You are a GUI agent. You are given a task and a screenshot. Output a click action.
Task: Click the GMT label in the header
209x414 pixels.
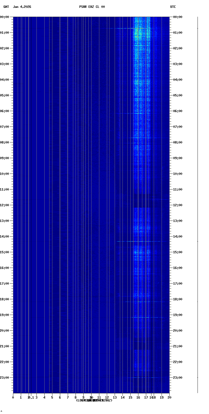(6, 7)
